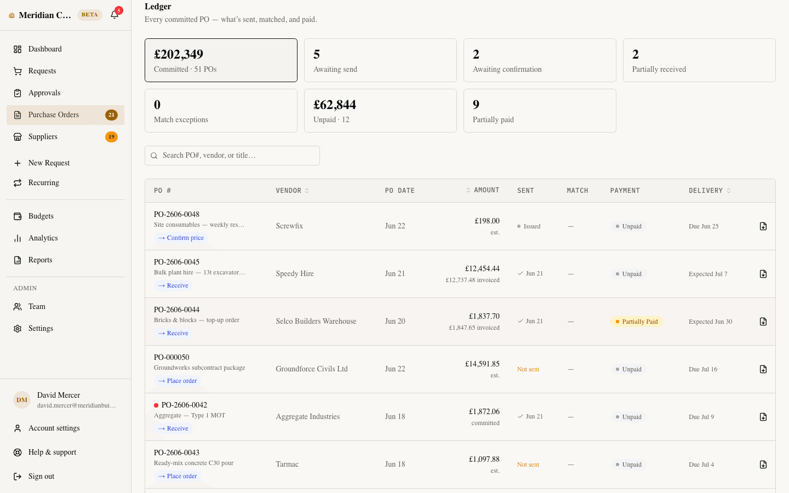
Task: Click the Team people icon
Action: (18, 307)
